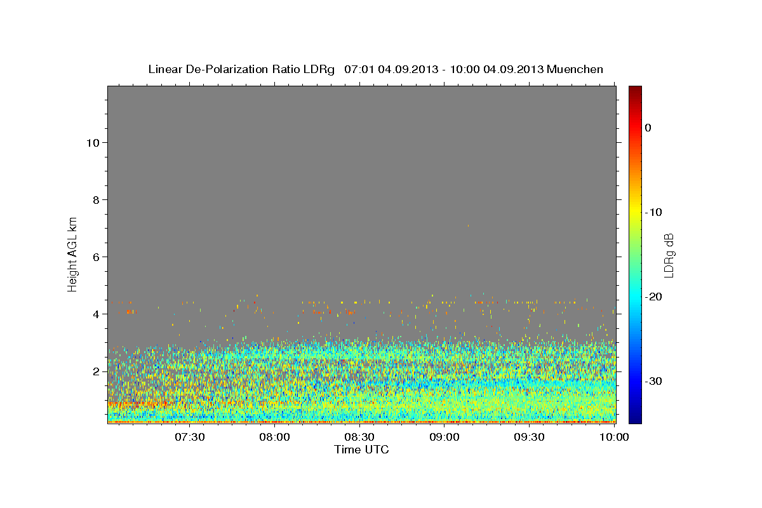Click the 09:30 time tick label
Screen dimensions: 762x508
[529, 437]
